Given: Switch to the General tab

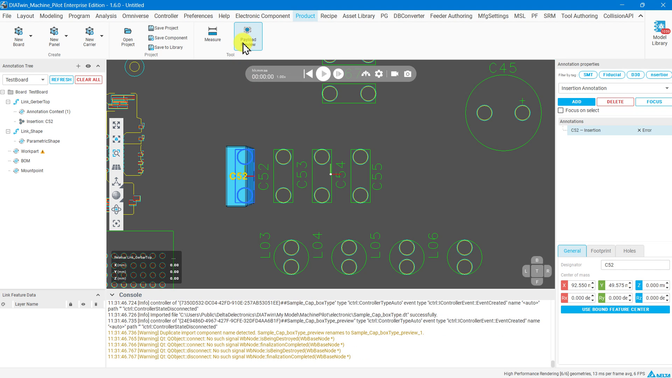Looking at the screenshot, I should [572, 251].
